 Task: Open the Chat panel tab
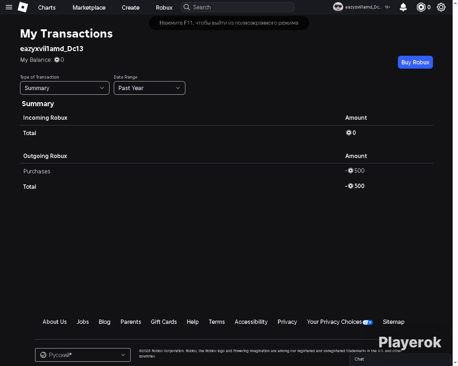[400, 359]
